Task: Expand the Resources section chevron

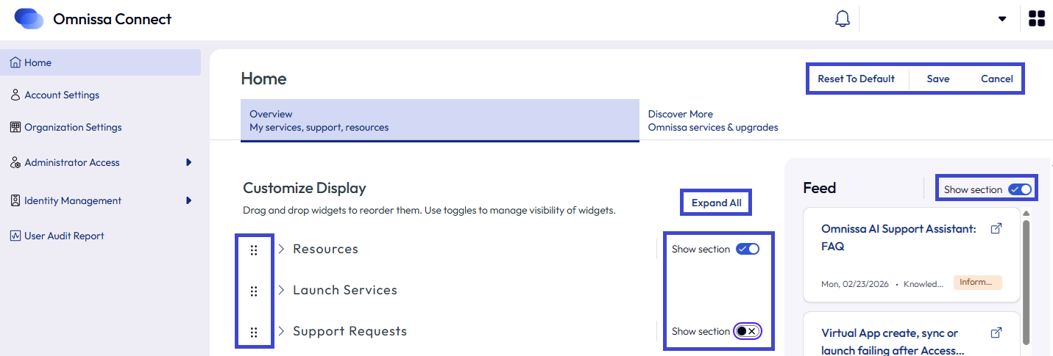Action: pyautogui.click(x=281, y=249)
